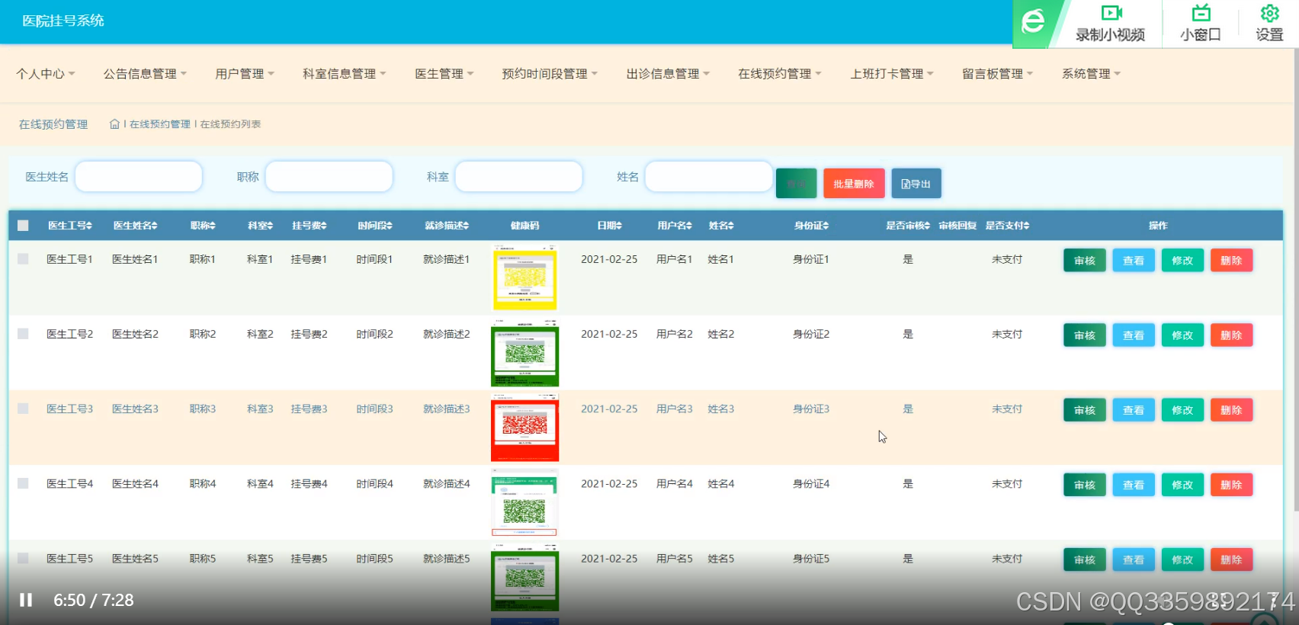Sort by 挂号费 column header
The height and width of the screenshot is (625, 1299).
pos(309,226)
